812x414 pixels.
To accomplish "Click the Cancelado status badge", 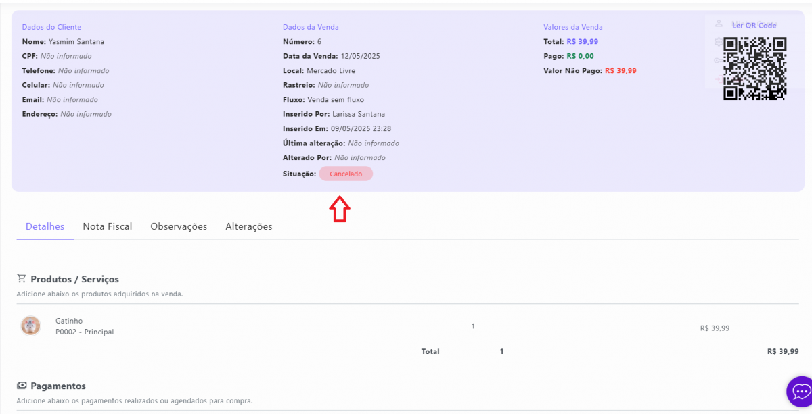I will [346, 174].
